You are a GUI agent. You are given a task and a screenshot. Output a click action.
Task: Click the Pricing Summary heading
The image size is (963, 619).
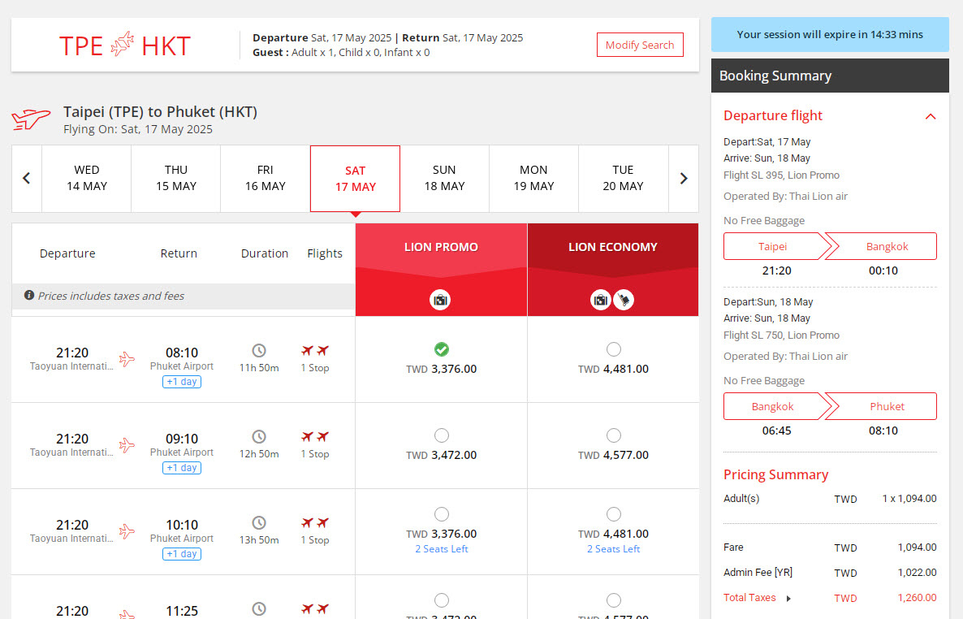(775, 474)
